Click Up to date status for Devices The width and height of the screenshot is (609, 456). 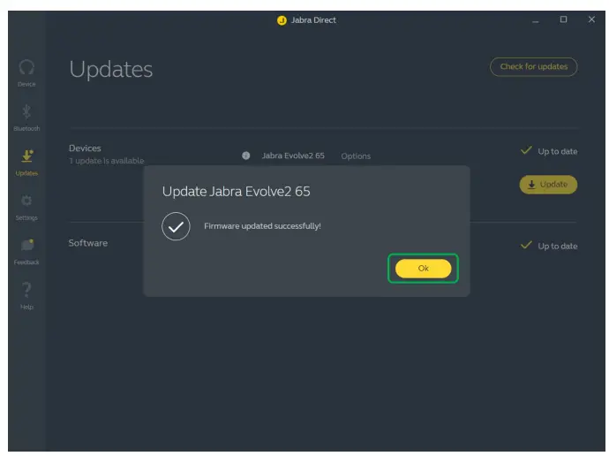tap(549, 151)
